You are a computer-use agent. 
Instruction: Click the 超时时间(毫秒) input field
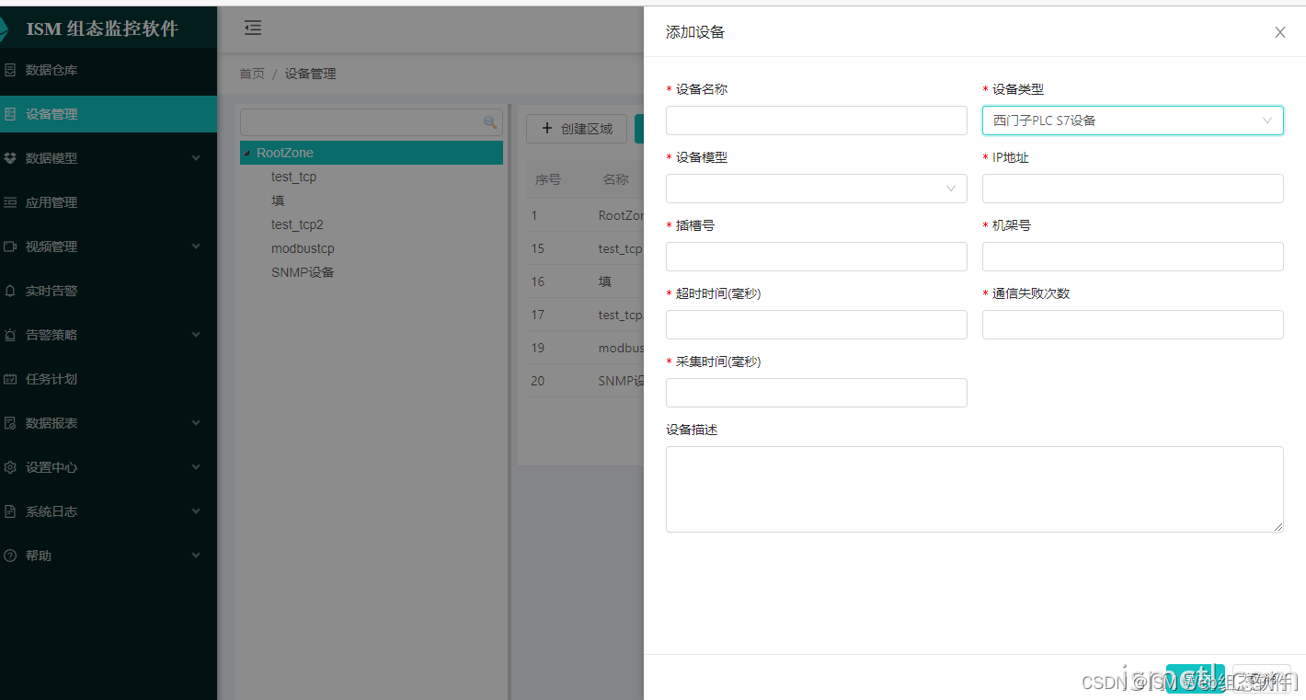coord(817,325)
